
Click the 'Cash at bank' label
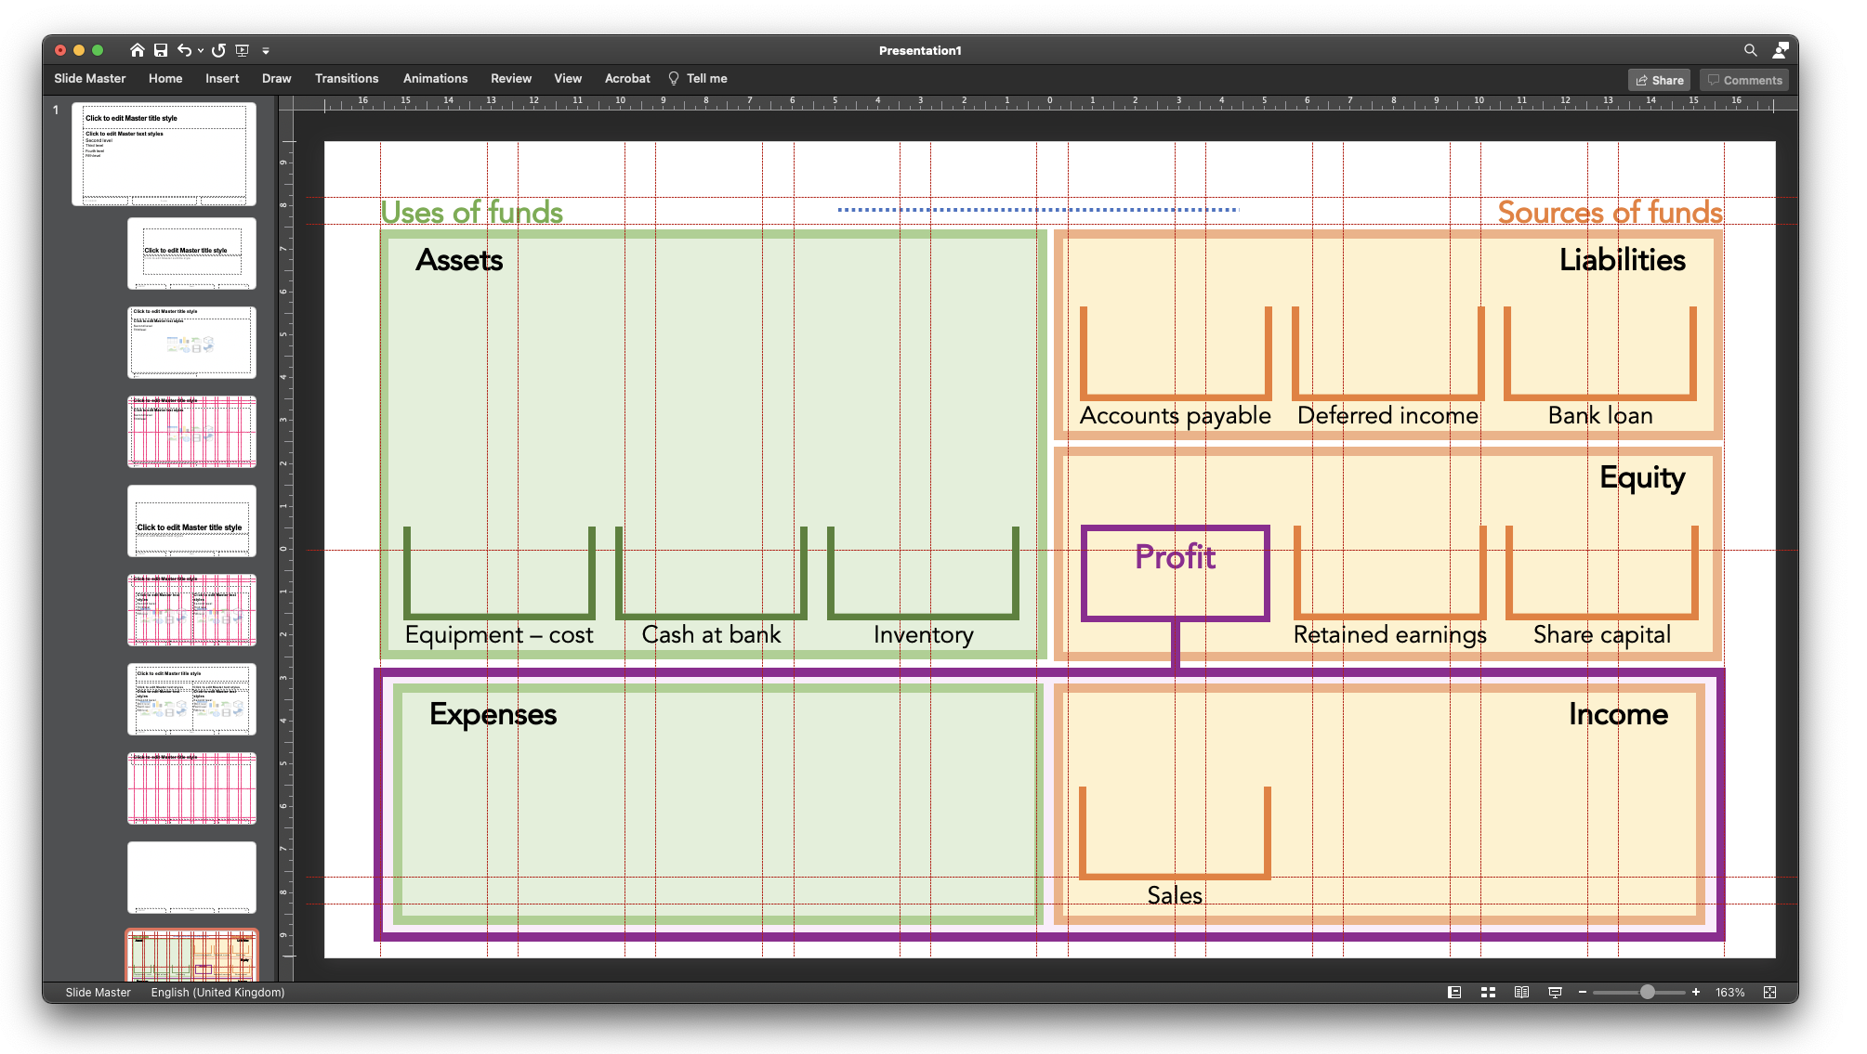coord(711,635)
